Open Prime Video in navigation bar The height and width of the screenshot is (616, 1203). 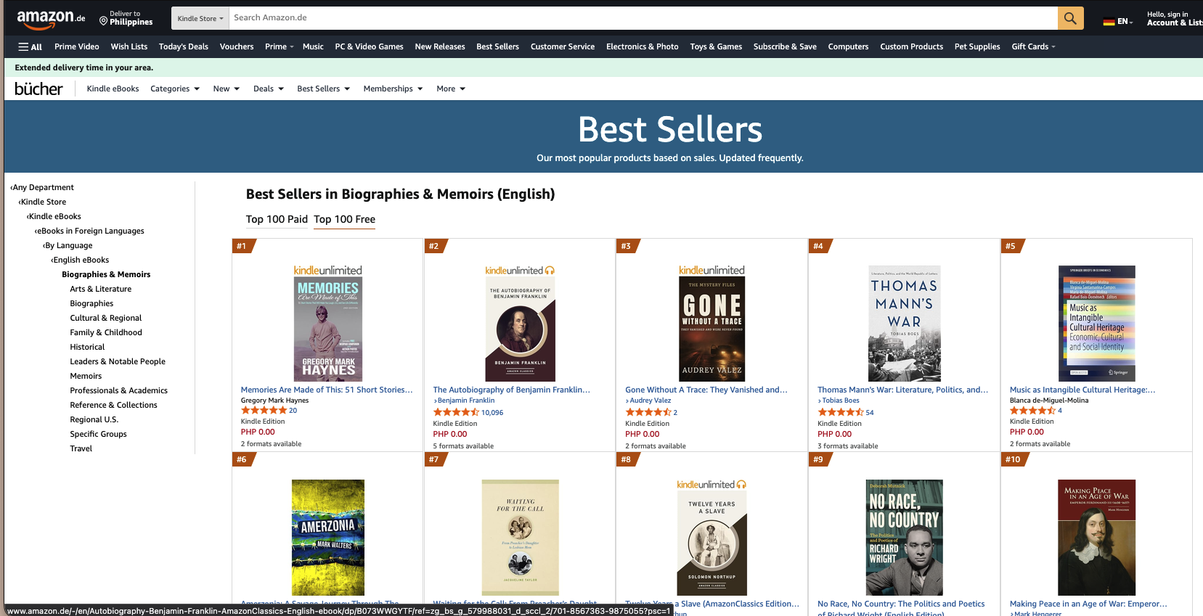[x=77, y=46]
